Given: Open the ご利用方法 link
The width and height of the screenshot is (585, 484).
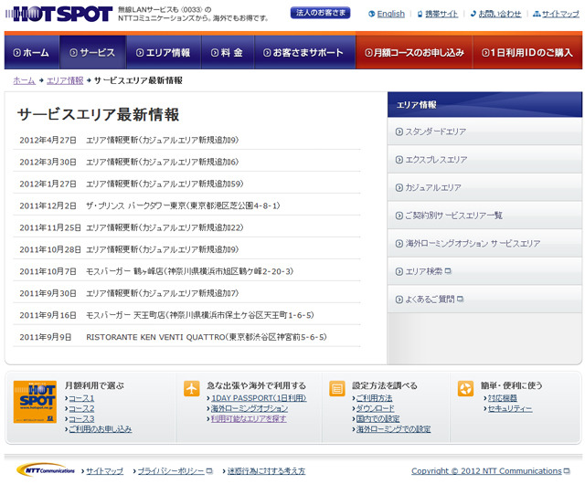Looking at the screenshot, I should coord(374,398).
